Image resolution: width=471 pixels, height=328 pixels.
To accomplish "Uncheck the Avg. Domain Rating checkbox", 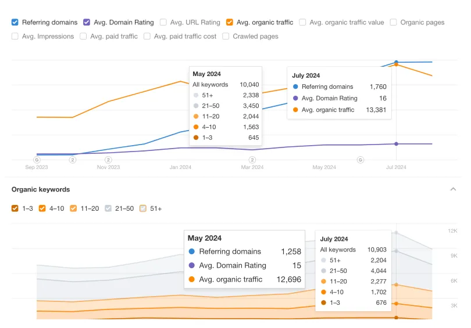I will pyautogui.click(x=87, y=22).
